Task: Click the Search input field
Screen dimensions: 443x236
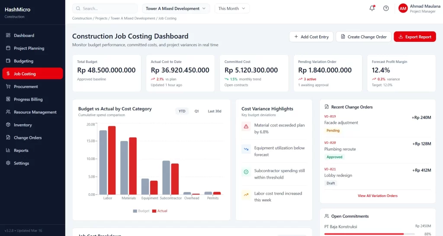Action: (x=105, y=9)
